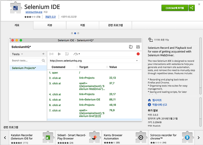Close the extension detail dialog

(x=199, y=4)
